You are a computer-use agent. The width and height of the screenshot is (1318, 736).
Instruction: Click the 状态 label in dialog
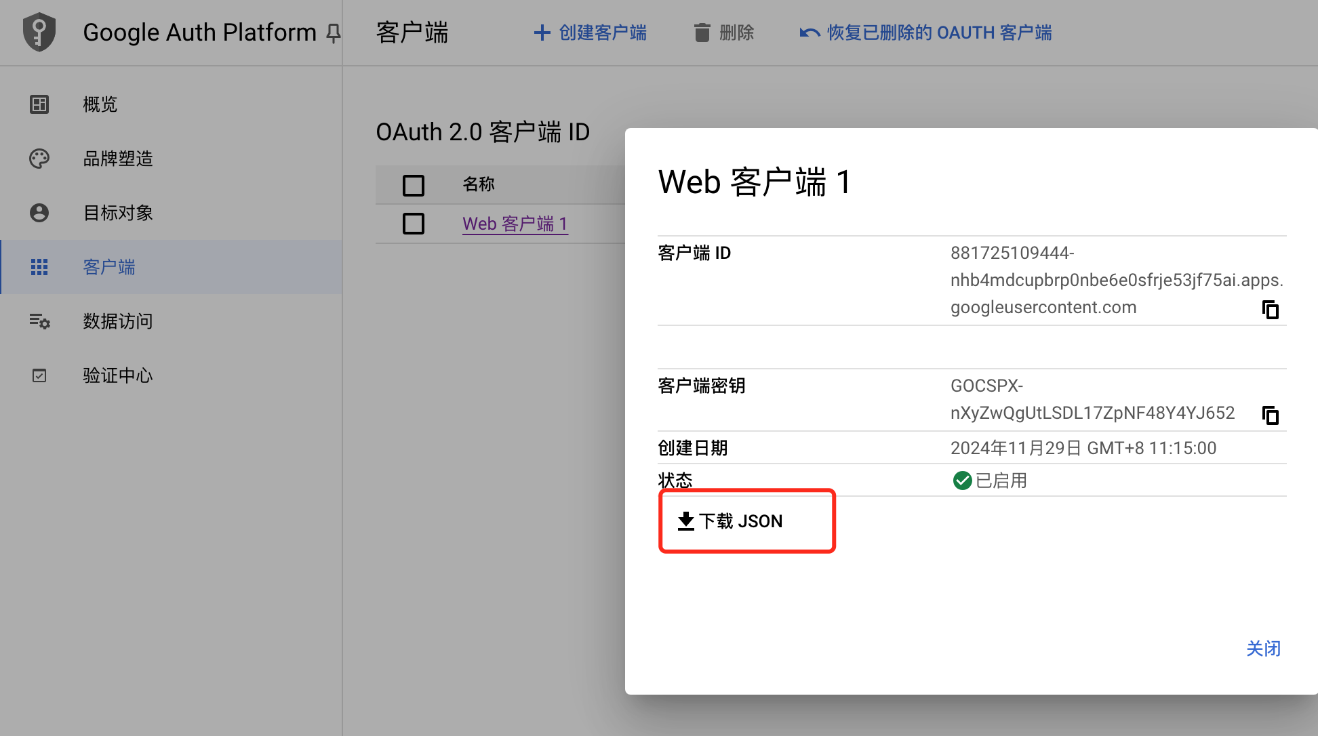coord(675,481)
